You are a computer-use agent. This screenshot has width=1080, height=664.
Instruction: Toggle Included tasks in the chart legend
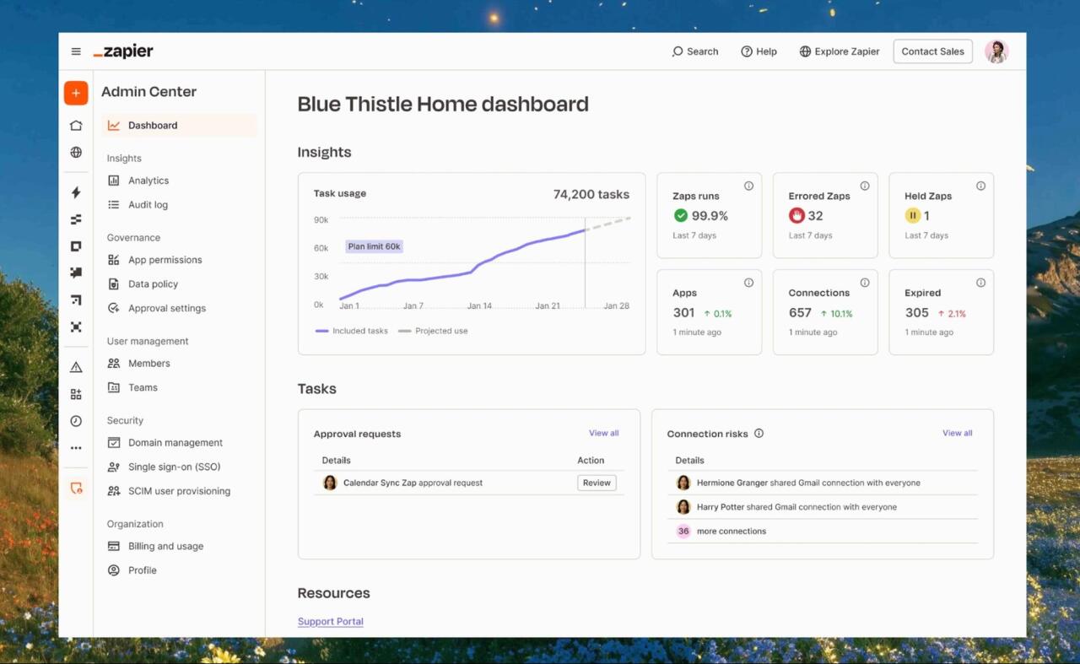(359, 331)
